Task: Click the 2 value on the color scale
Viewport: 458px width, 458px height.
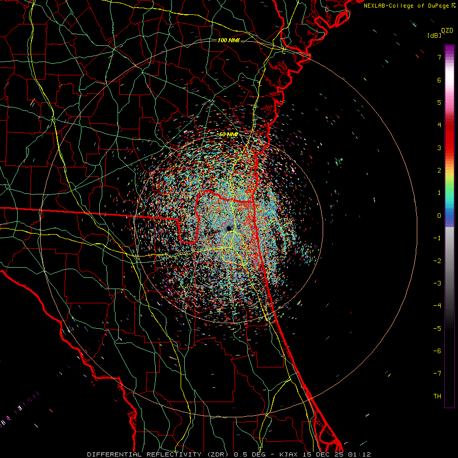Action: coord(439,170)
